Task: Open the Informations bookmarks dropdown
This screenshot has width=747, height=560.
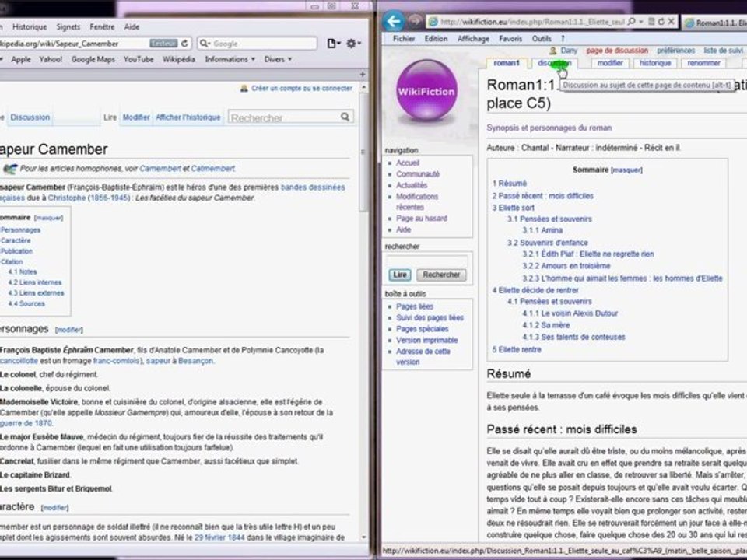Action: click(230, 59)
